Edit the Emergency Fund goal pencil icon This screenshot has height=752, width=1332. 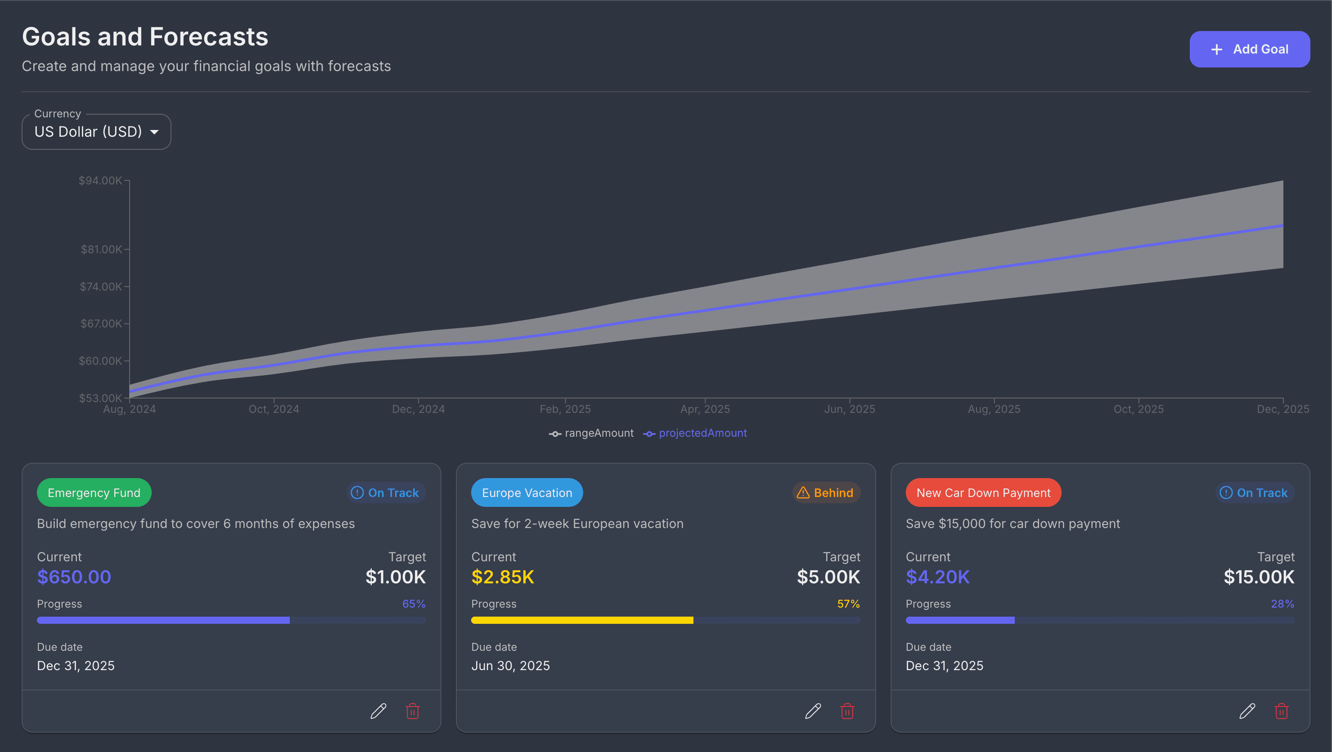[378, 711]
